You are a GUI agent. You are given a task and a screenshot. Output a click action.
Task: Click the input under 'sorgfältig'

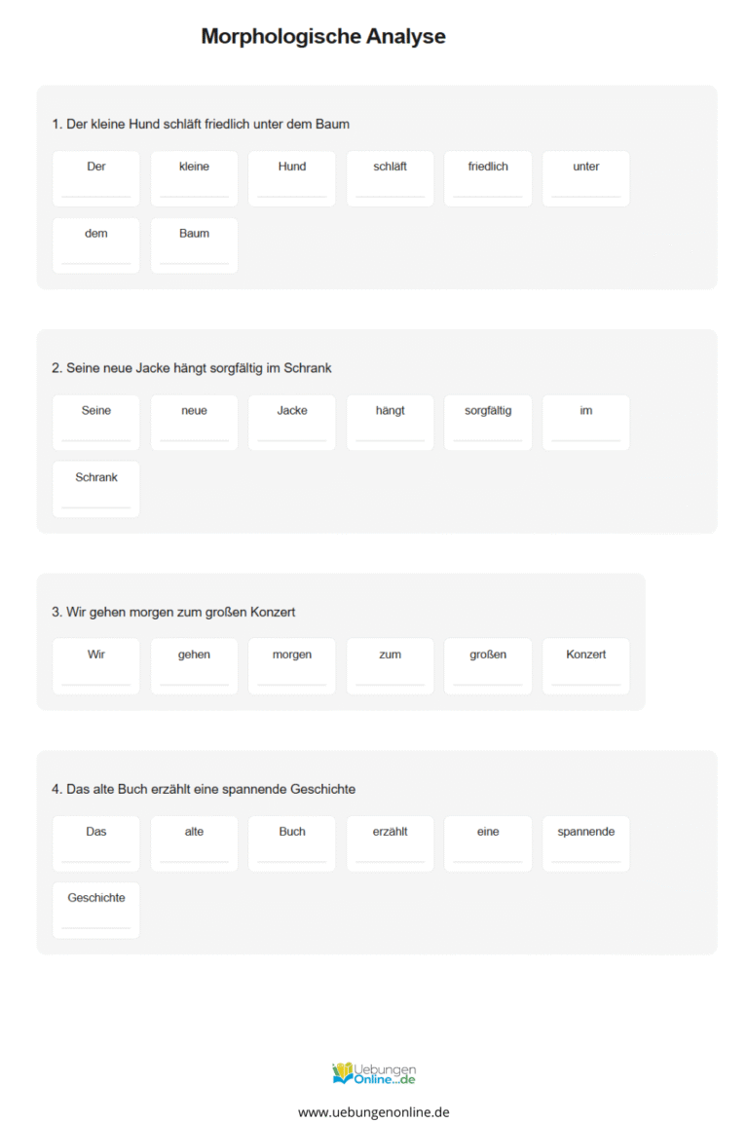(488, 433)
